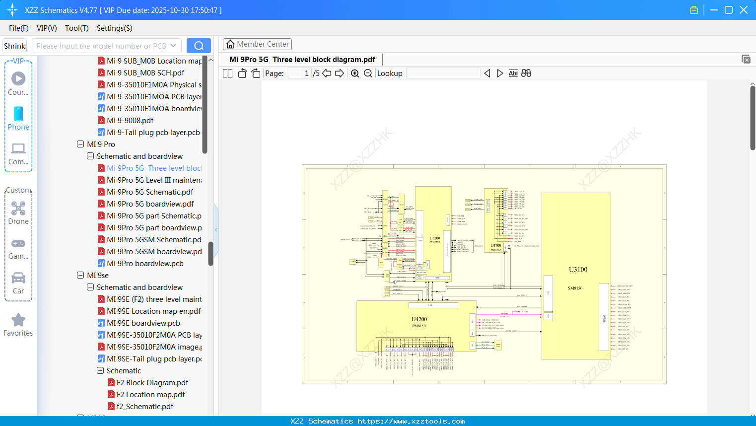Rotate the PDF page counterclockwise
Viewport: 756px width, 426px height.
(242, 73)
